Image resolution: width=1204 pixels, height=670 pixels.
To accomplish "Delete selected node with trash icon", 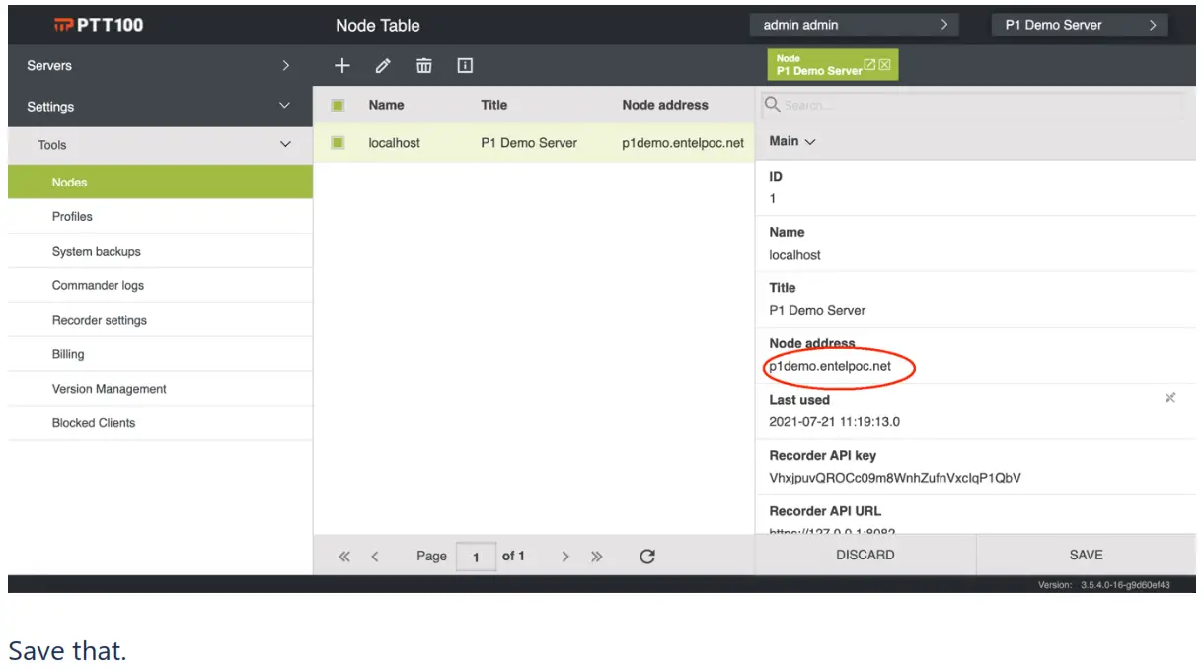I will point(423,66).
